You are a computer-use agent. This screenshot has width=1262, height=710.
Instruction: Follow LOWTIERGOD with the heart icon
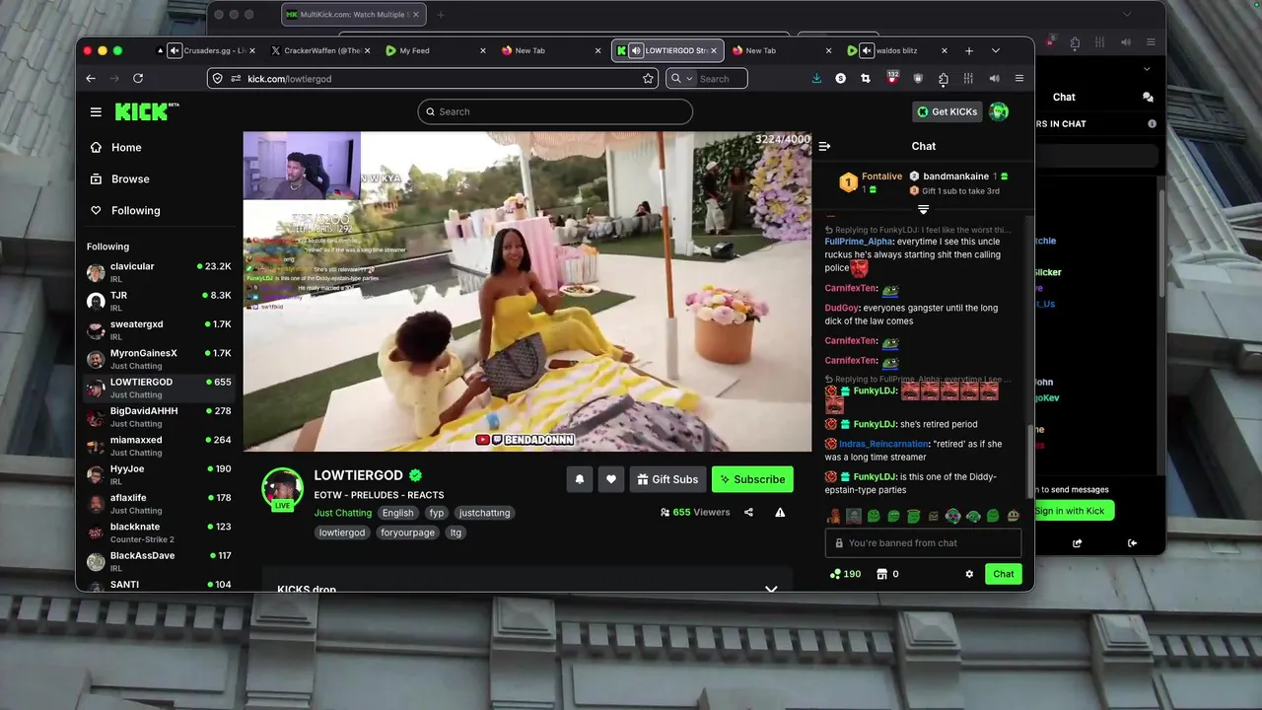click(x=611, y=479)
